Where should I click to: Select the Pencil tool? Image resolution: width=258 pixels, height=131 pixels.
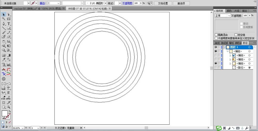(x=9, y=32)
